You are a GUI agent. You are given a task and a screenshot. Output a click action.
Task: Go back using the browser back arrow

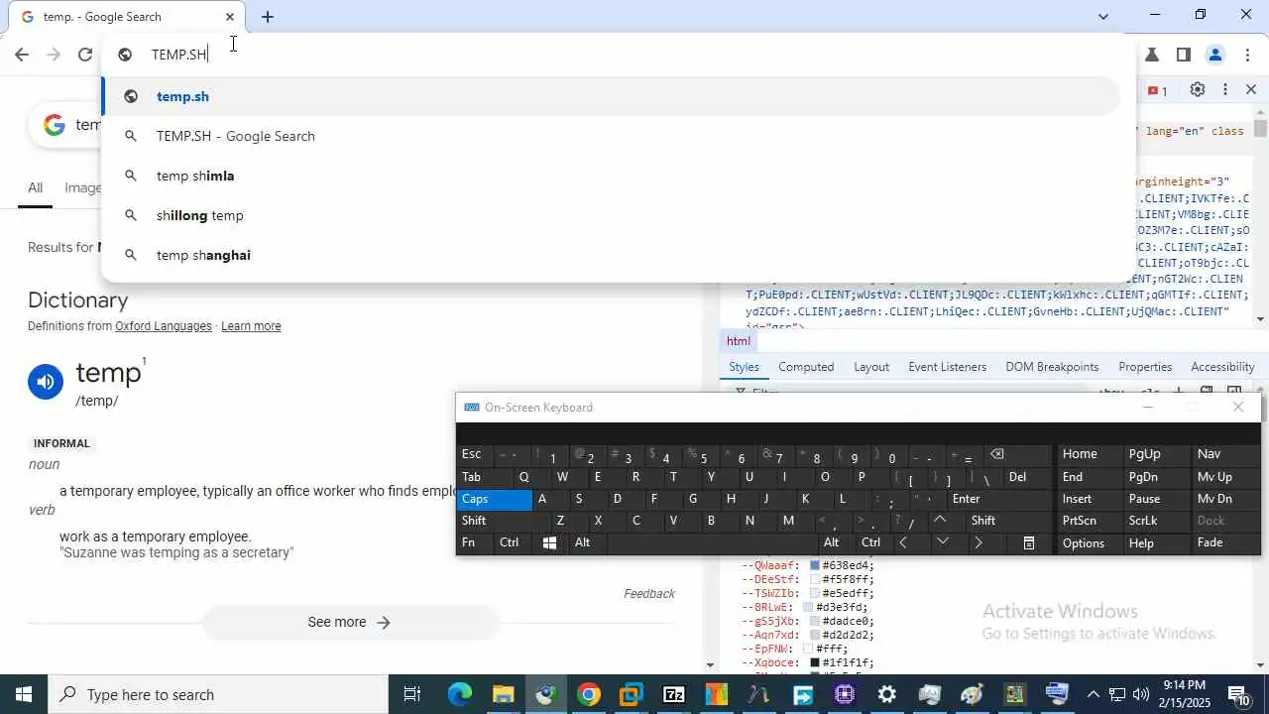pos(22,55)
